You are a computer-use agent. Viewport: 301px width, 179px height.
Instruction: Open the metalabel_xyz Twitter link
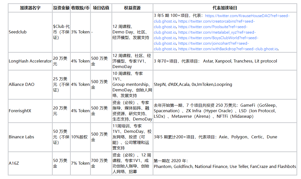tap(217, 32)
